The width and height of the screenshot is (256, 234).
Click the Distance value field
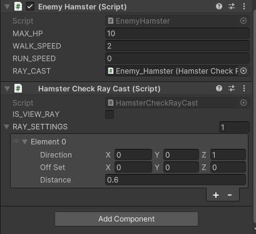click(x=175, y=180)
